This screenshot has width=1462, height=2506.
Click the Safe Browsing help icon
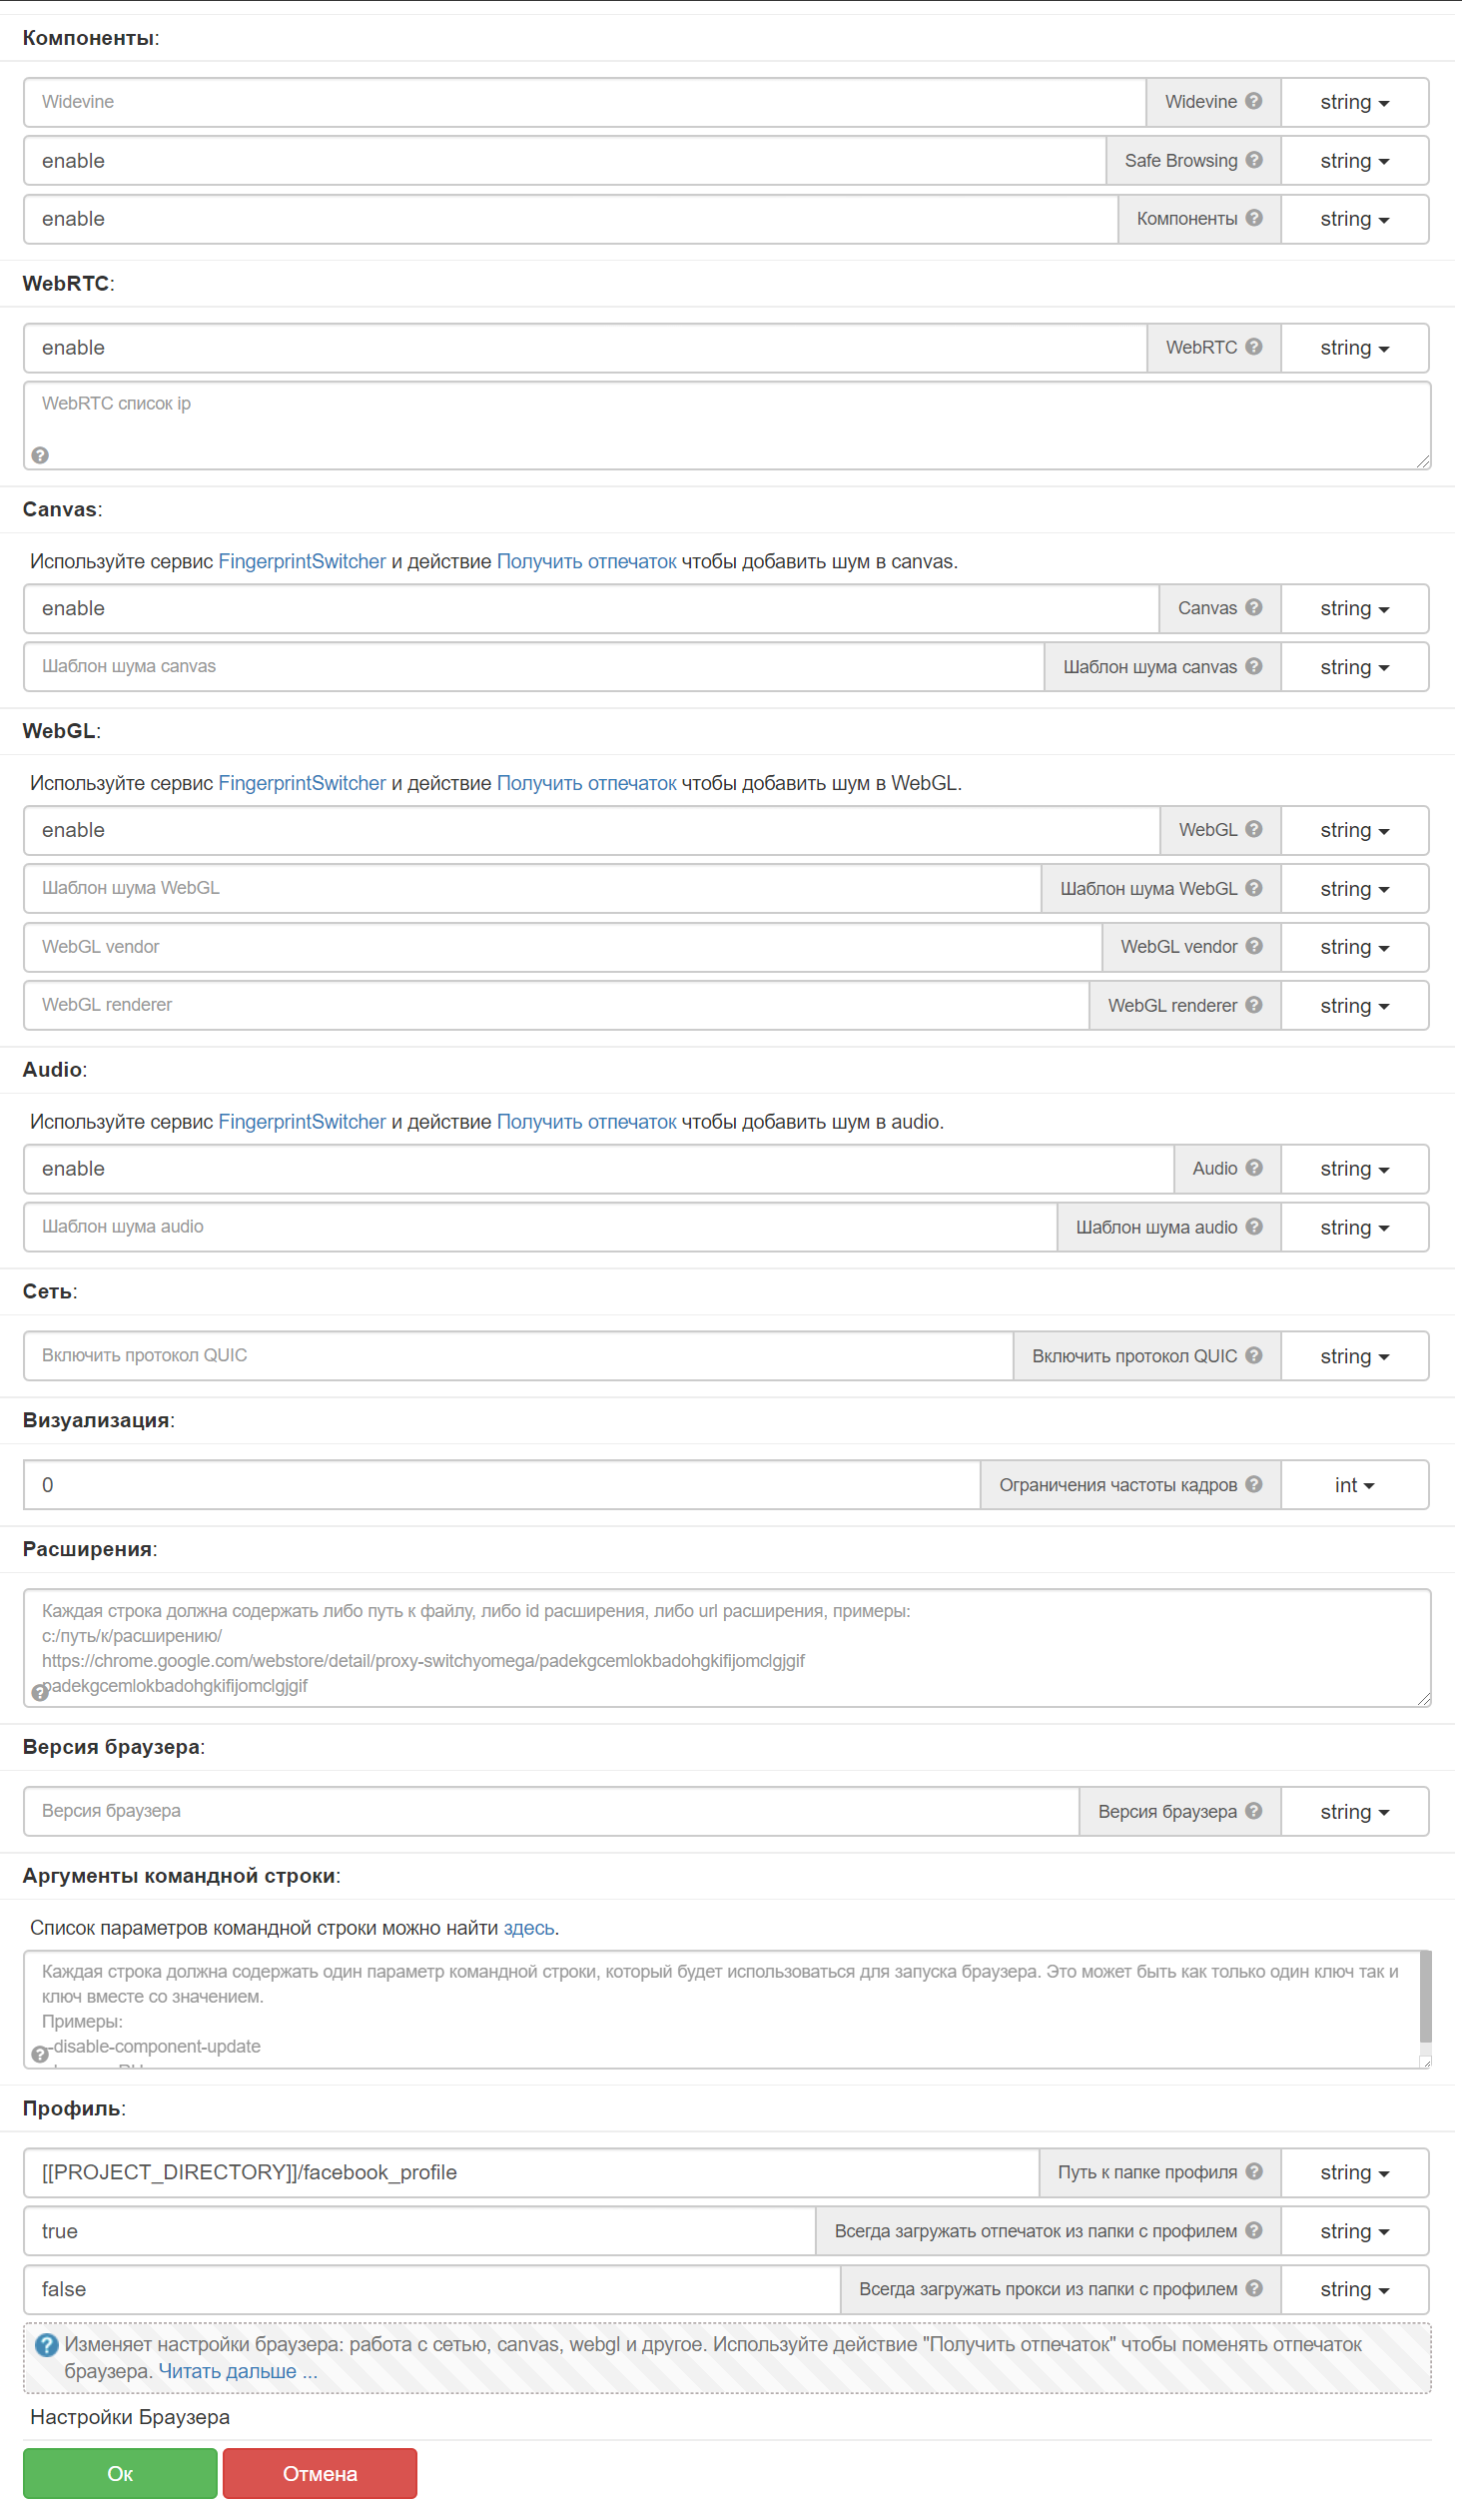click(1253, 161)
